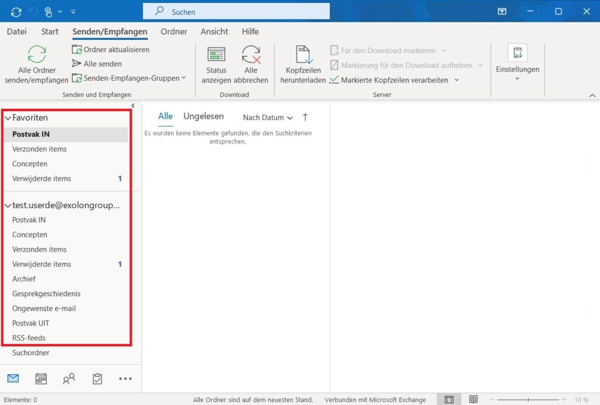Screen dimensions: 600x405
Task: Expand the Senden-Empfangen-Gruppen dropdown
Action: [129, 78]
